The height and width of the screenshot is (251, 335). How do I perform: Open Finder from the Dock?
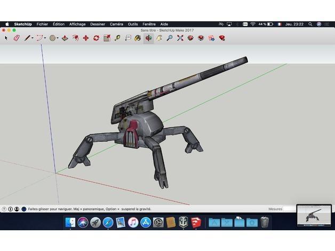pos(70,222)
